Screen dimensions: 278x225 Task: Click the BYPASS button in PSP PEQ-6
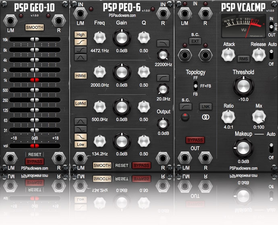[x=142, y=165]
